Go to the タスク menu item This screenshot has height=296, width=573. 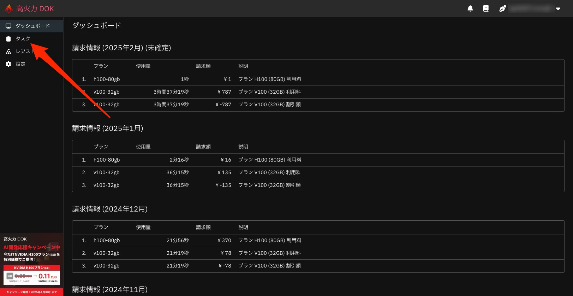pyautogui.click(x=23, y=39)
